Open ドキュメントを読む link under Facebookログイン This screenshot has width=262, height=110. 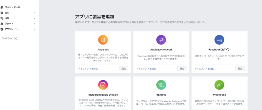pyautogui.click(x=204, y=69)
